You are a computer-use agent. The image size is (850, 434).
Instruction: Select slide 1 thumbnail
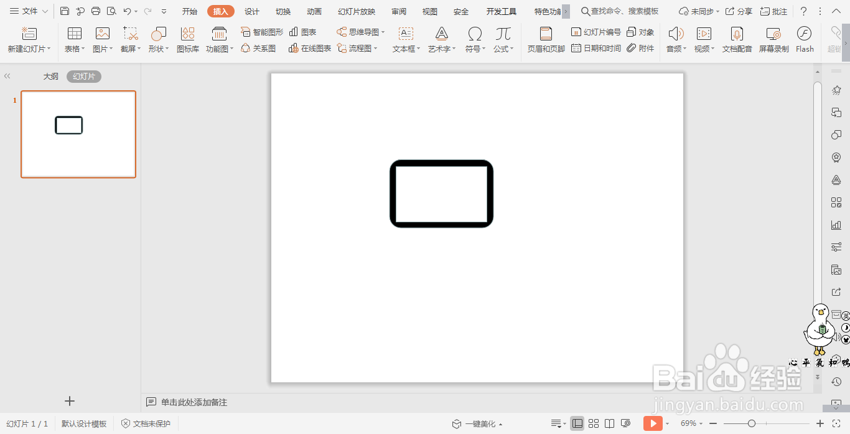pyautogui.click(x=78, y=134)
